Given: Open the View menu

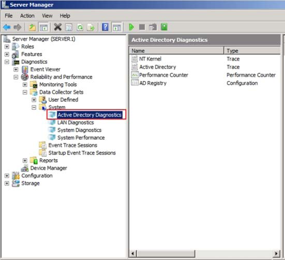Looking at the screenshot, I should pyautogui.click(x=47, y=16).
